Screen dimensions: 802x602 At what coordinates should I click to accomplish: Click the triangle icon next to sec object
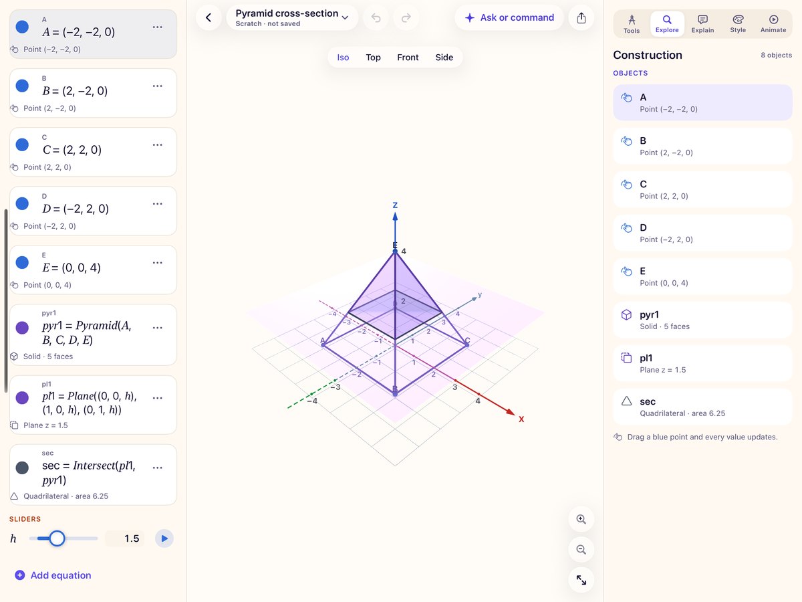tap(627, 401)
